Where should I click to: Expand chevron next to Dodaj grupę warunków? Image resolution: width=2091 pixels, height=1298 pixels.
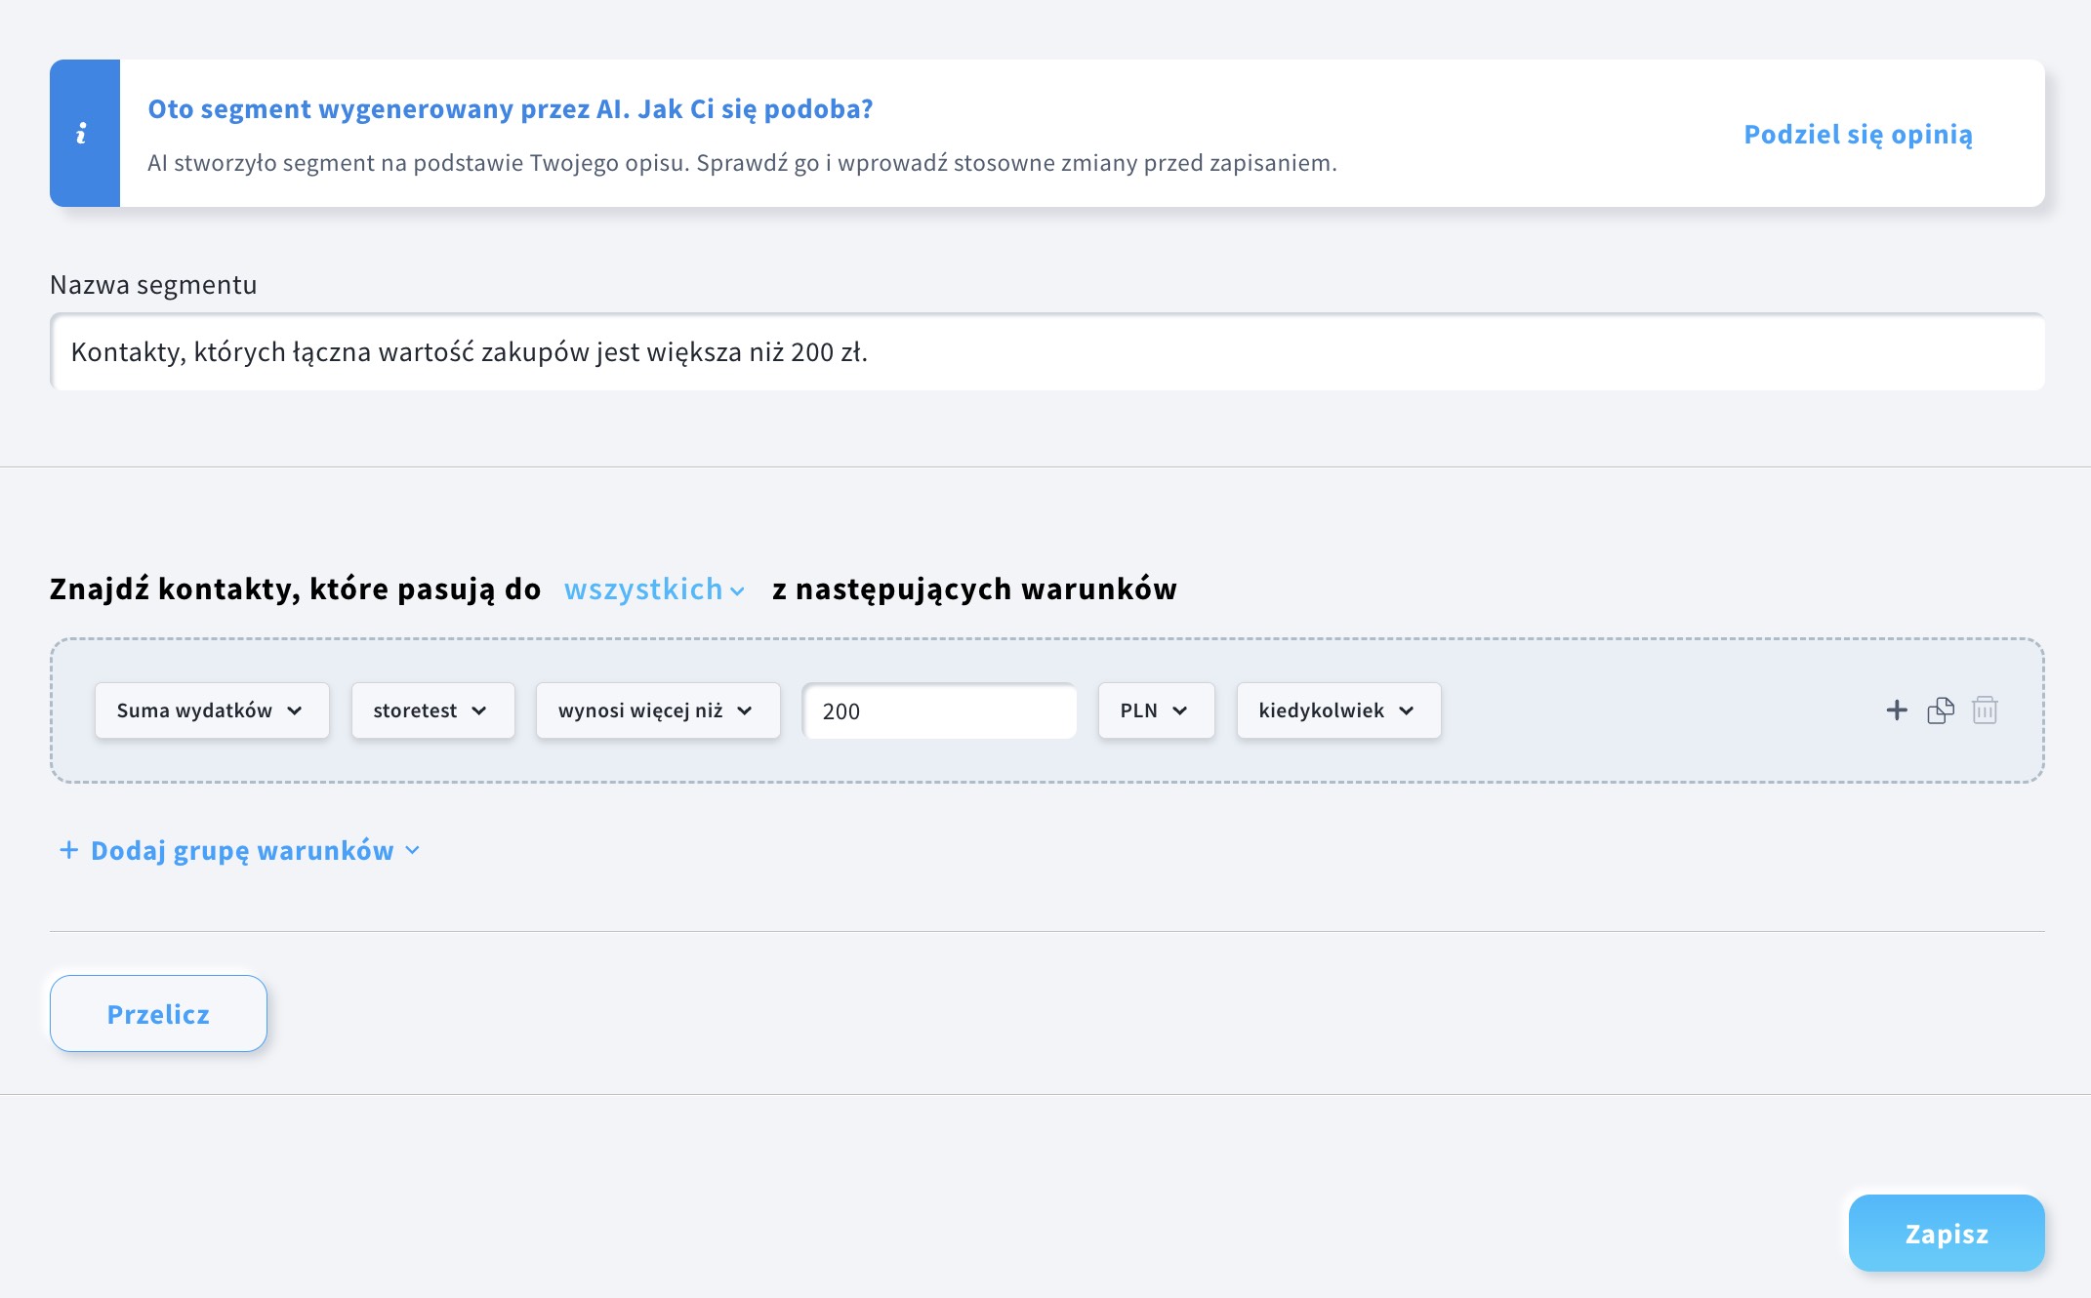point(413,850)
